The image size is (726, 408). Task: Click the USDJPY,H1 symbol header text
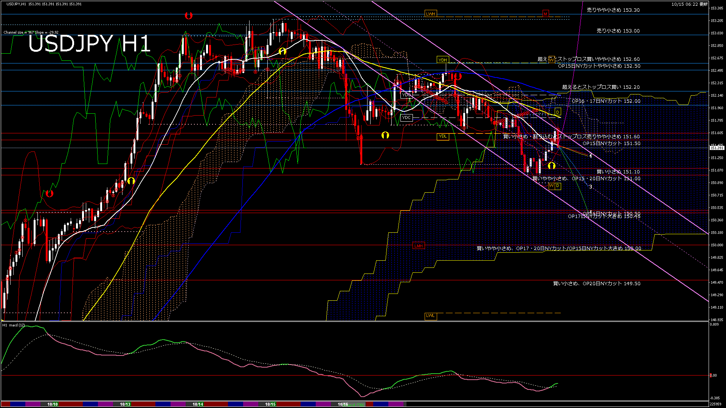point(16,4)
